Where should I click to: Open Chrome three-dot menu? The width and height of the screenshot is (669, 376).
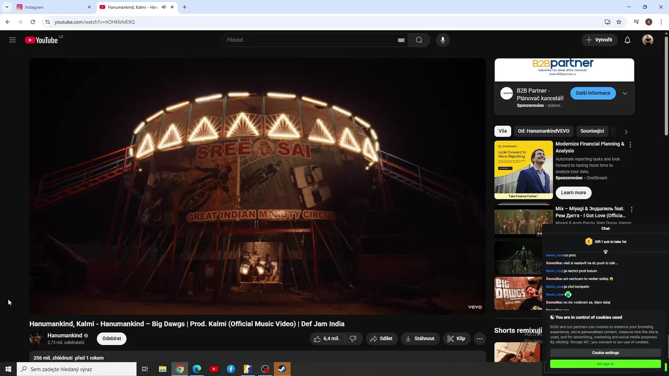tap(662, 22)
